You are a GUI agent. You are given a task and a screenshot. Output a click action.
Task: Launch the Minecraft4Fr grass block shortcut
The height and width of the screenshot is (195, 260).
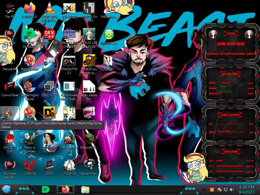(89, 141)
